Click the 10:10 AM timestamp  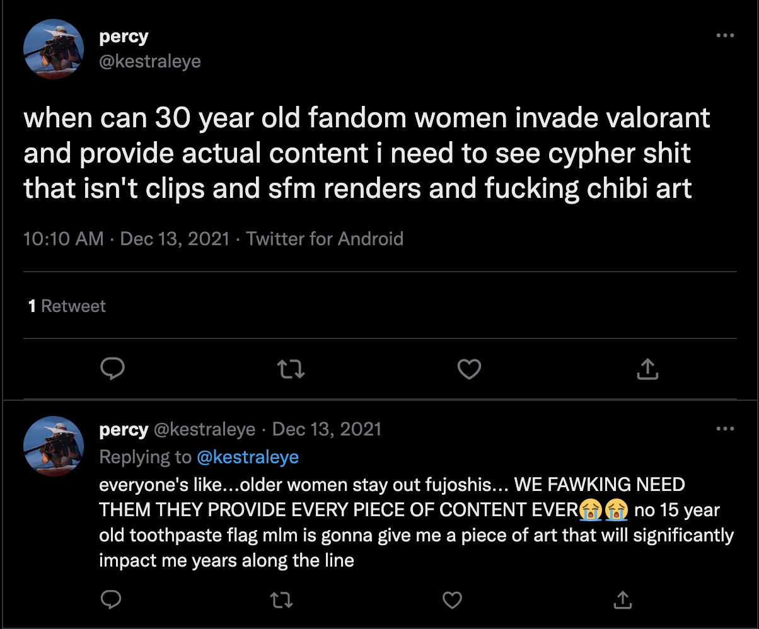63,239
